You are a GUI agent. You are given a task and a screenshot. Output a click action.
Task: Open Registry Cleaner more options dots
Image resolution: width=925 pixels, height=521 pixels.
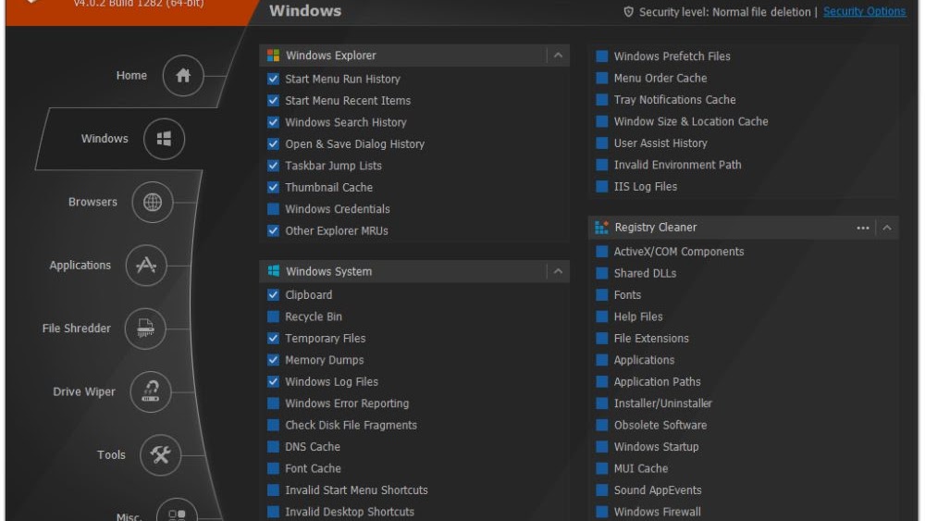[862, 228]
